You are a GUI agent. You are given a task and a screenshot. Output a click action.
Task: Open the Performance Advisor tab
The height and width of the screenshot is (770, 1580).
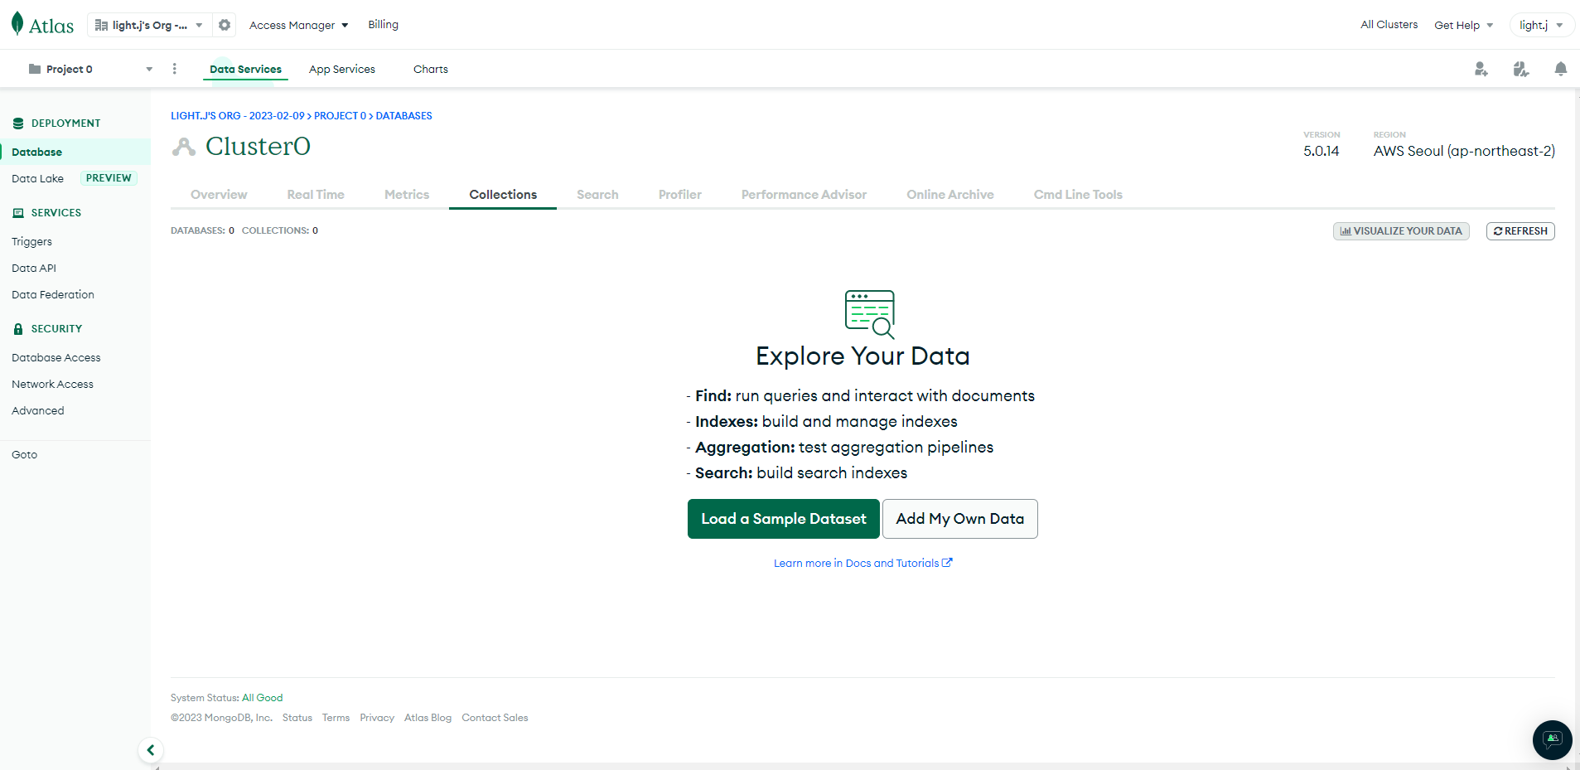[804, 195]
